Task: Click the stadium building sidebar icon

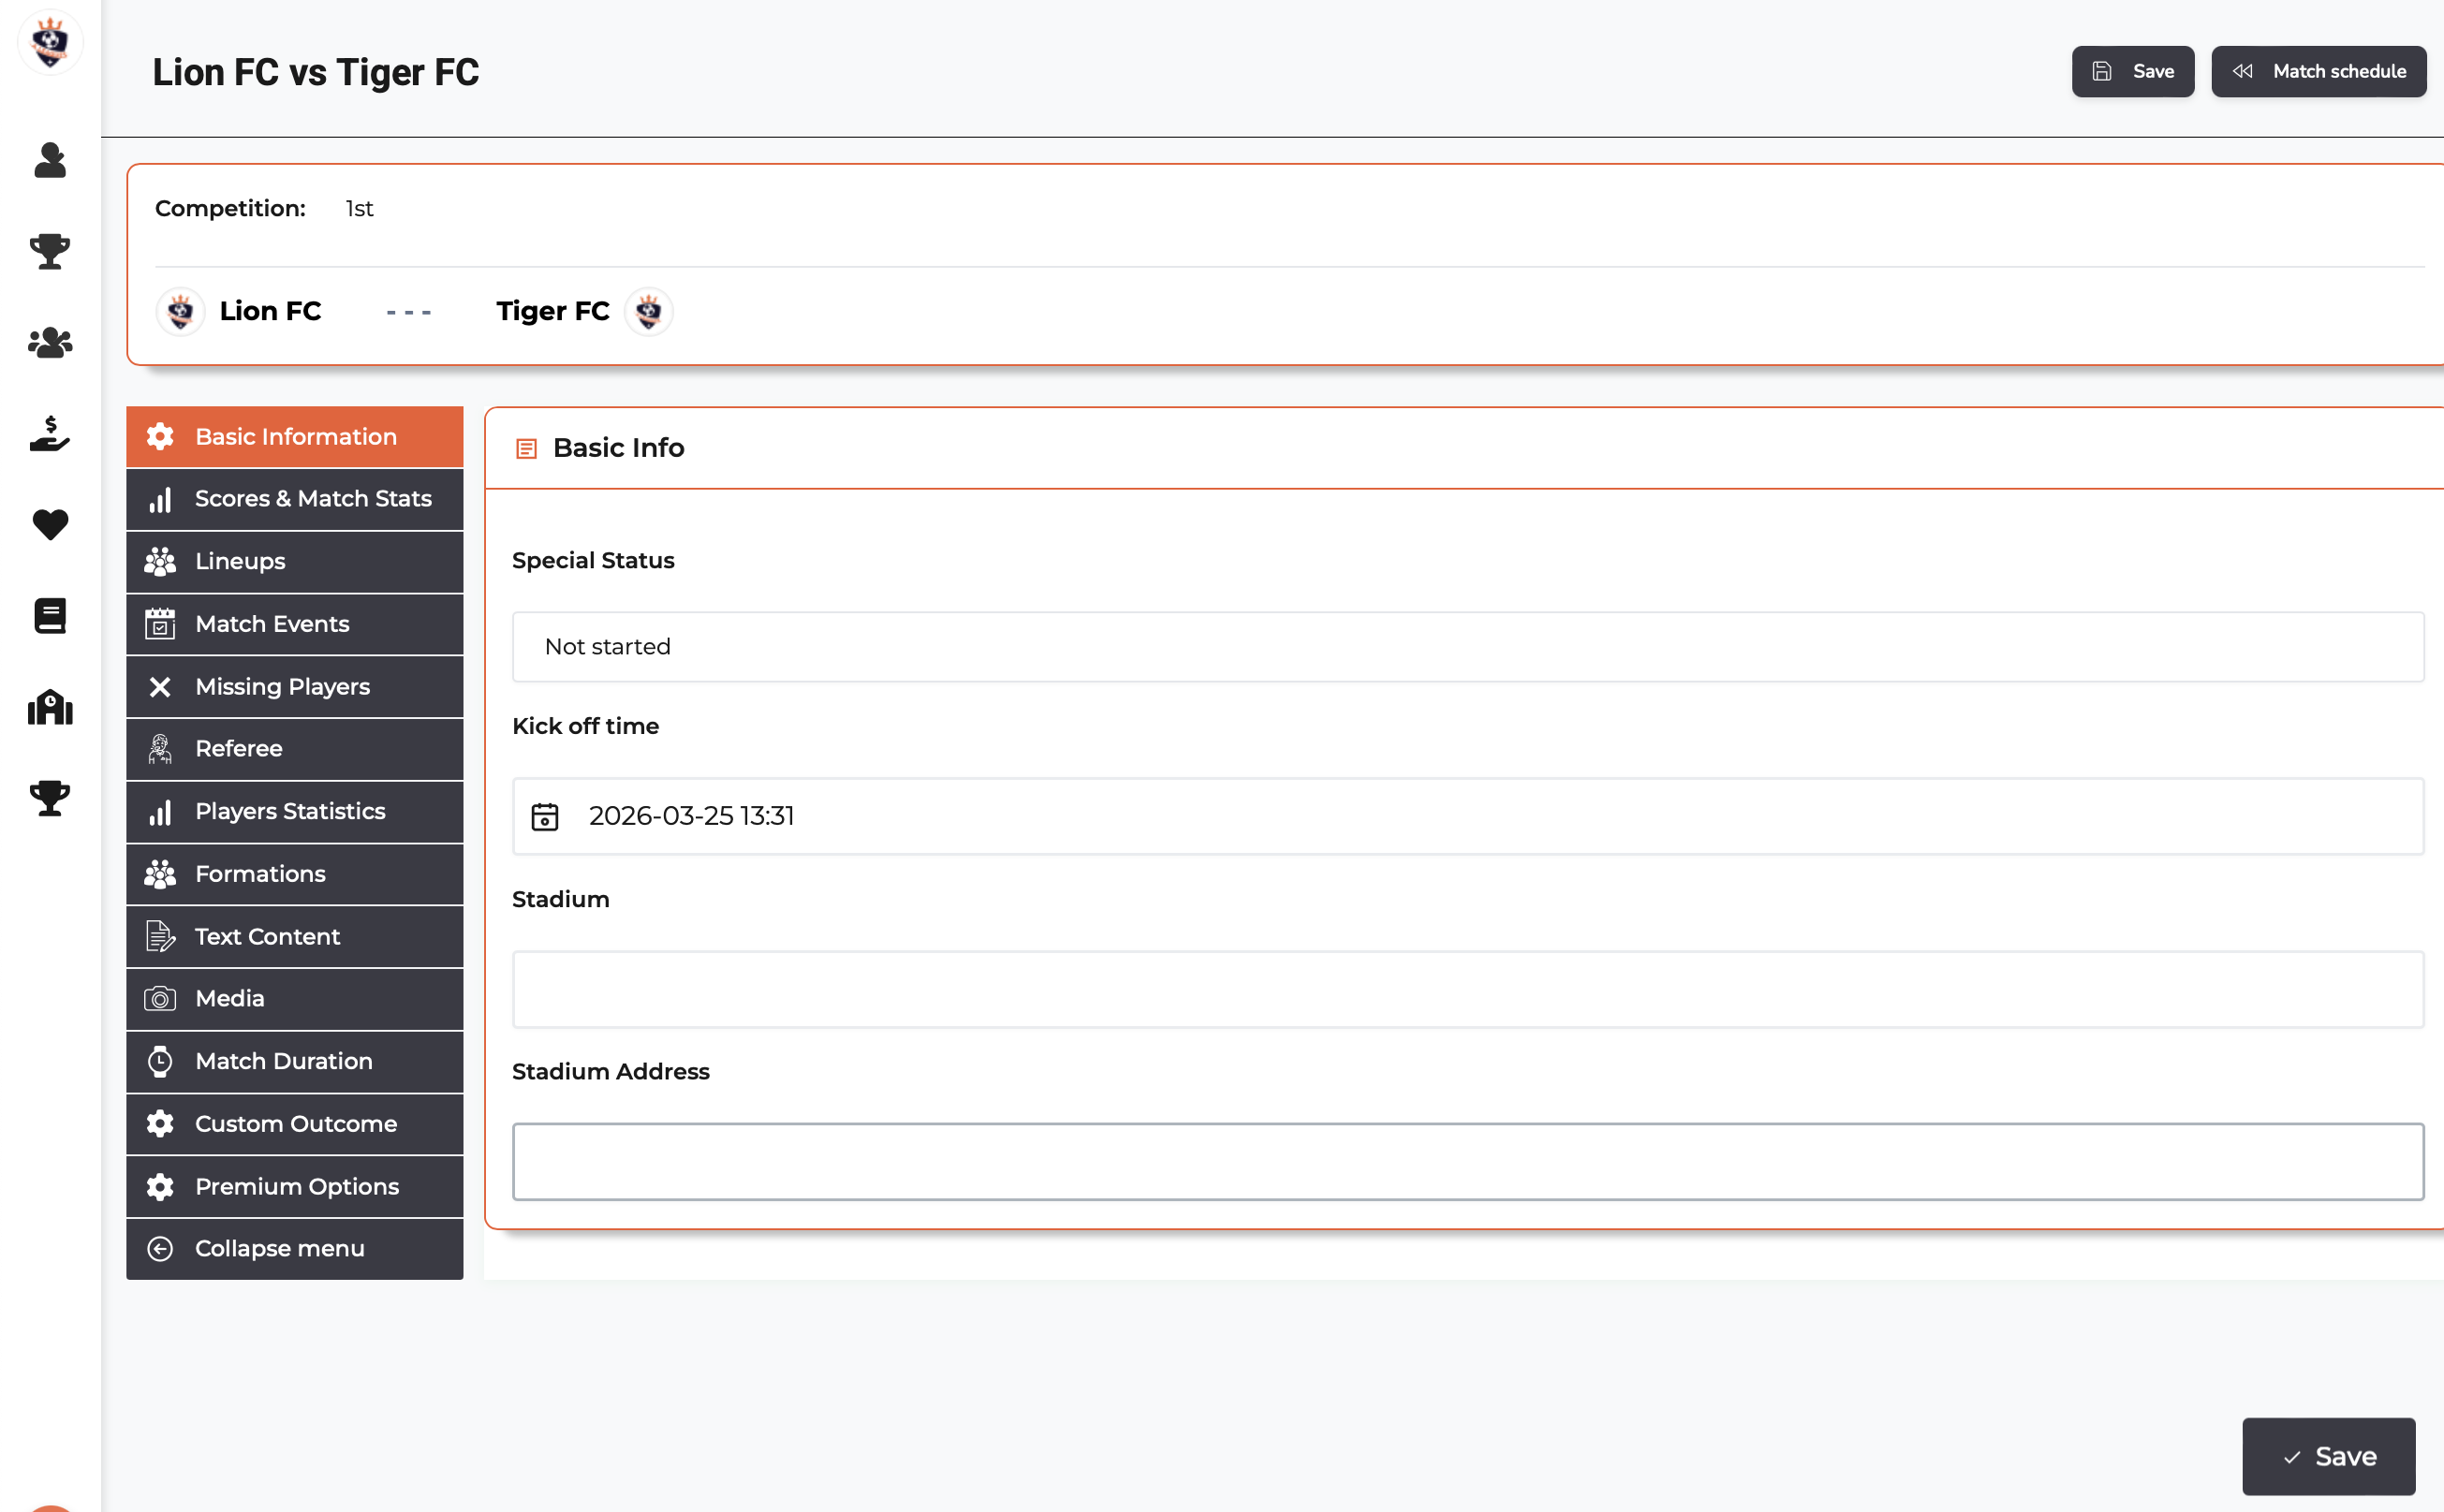Action: (x=50, y=707)
